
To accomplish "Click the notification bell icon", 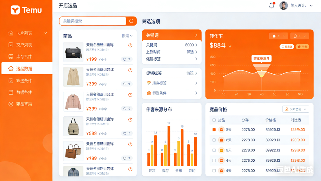I will click(272, 6).
